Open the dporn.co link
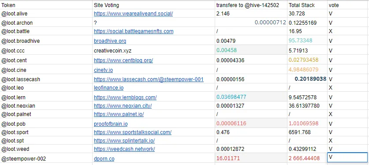 coord(104,159)
